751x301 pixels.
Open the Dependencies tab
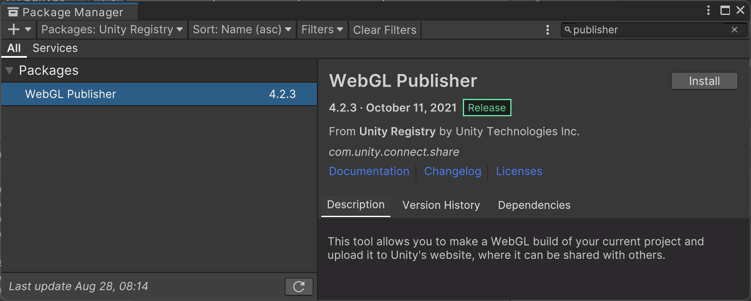[534, 205]
